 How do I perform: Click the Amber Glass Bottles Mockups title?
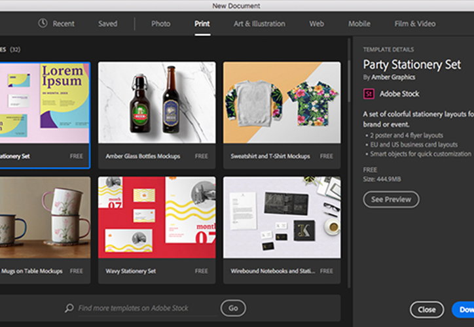143,156
